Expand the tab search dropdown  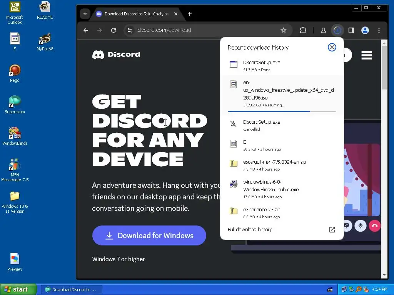85,14
